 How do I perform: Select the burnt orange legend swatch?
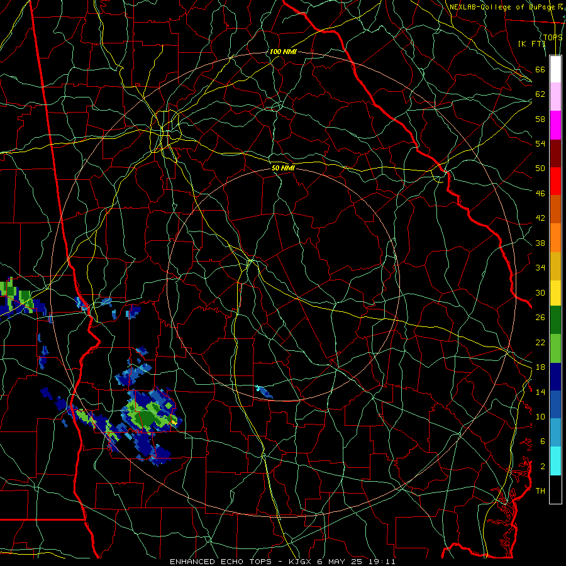(555, 209)
